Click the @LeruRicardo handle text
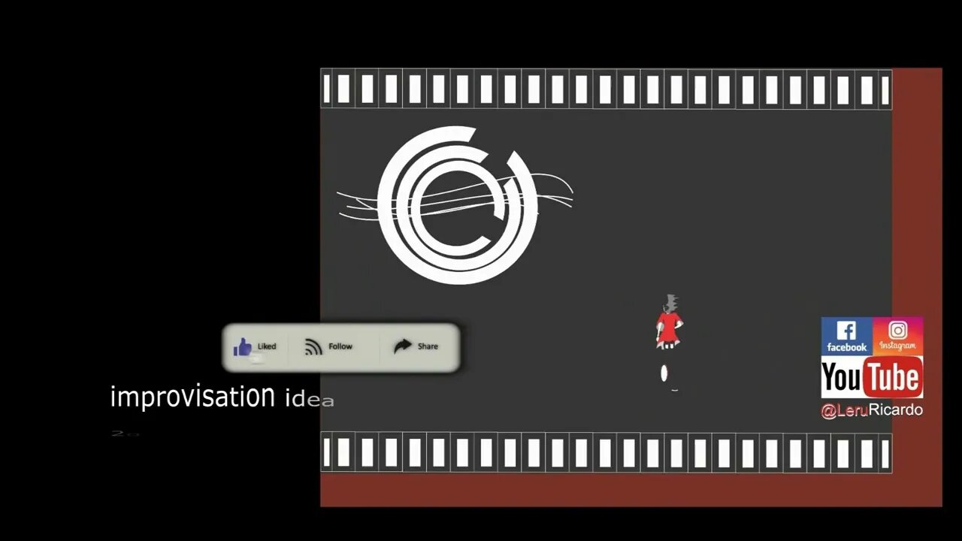962x541 pixels. (x=872, y=410)
